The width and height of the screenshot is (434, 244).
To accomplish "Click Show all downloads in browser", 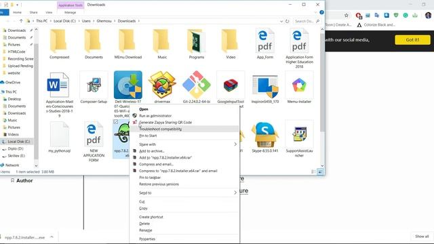I will tap(422, 237).
